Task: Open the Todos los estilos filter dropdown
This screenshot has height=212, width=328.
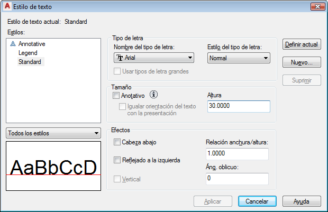Action: click(x=53, y=133)
